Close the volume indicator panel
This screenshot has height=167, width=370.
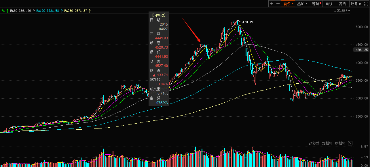point(350,143)
